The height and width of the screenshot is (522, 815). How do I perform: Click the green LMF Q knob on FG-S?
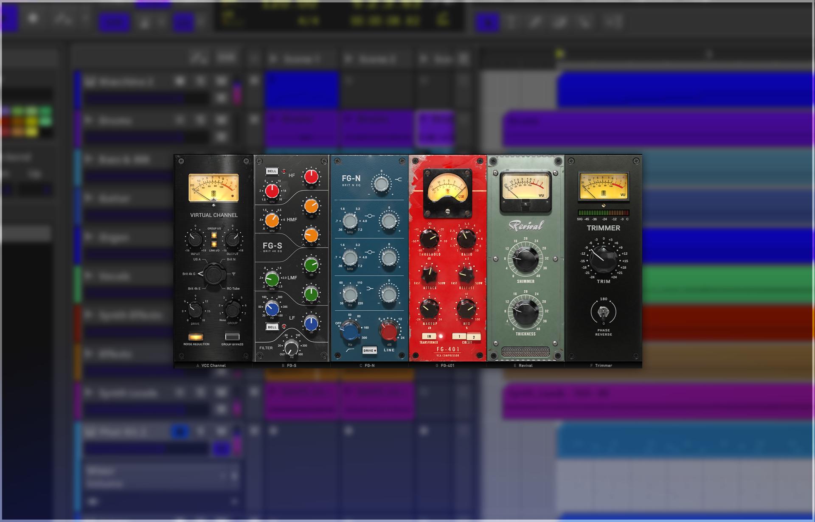point(311,293)
